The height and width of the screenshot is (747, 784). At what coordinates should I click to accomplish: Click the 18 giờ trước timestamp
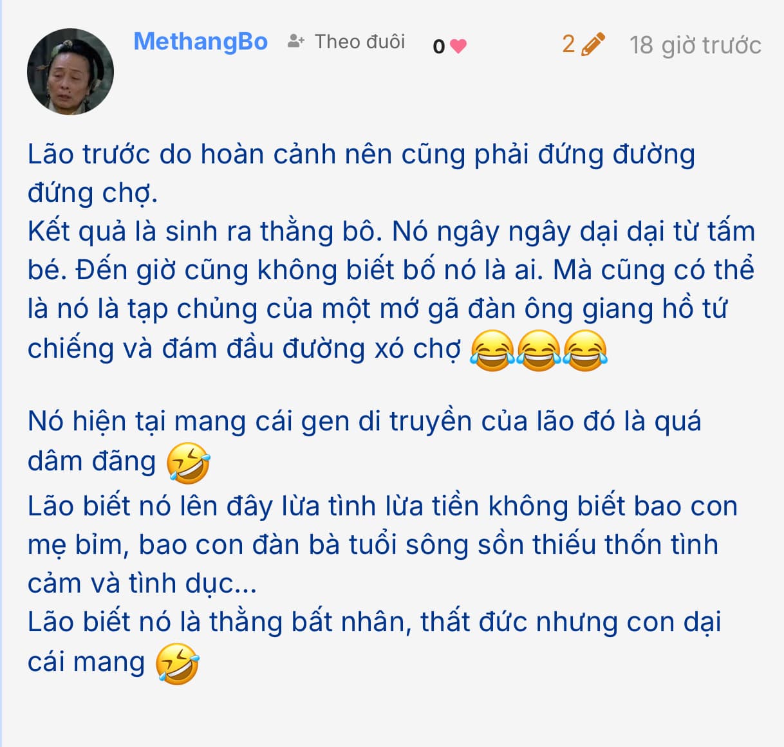(695, 45)
